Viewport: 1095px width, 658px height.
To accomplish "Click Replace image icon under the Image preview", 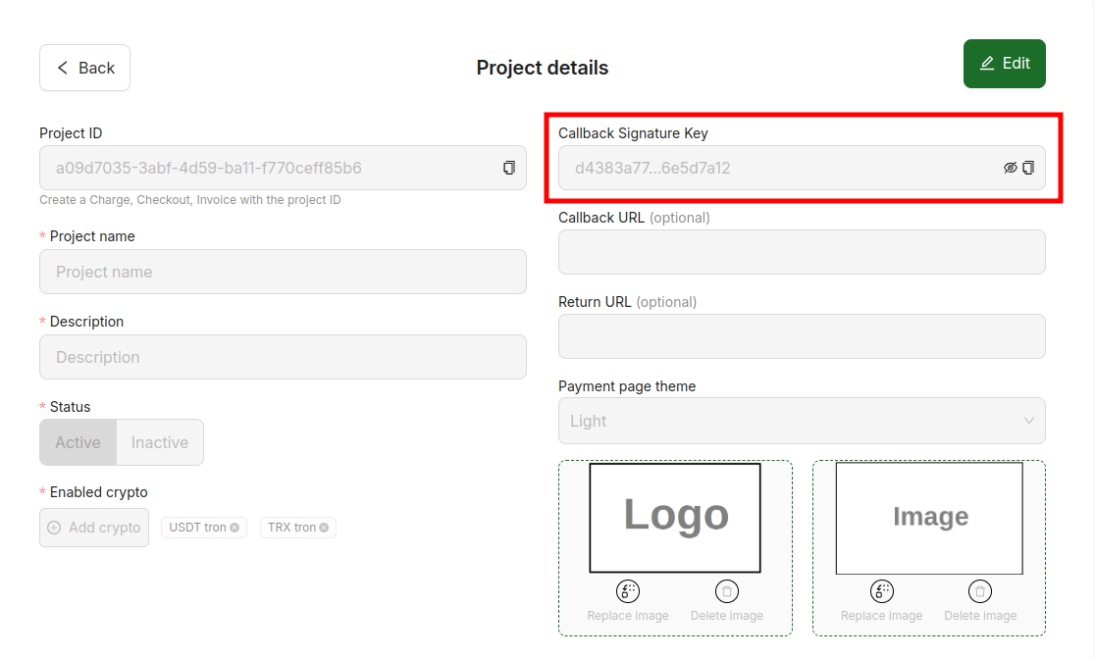I will point(882,591).
